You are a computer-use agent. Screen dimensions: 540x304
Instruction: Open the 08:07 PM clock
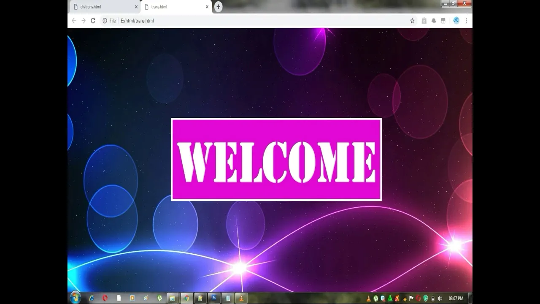coord(456,299)
